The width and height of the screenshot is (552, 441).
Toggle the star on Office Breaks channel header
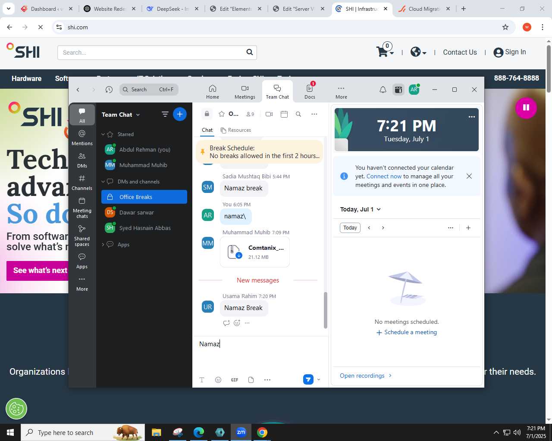click(222, 114)
